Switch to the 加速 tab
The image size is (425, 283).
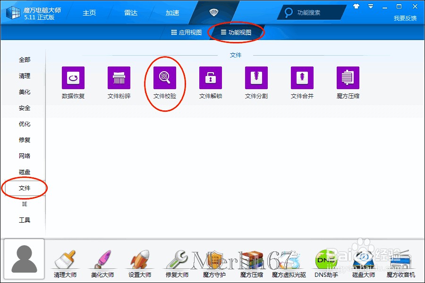click(x=172, y=13)
